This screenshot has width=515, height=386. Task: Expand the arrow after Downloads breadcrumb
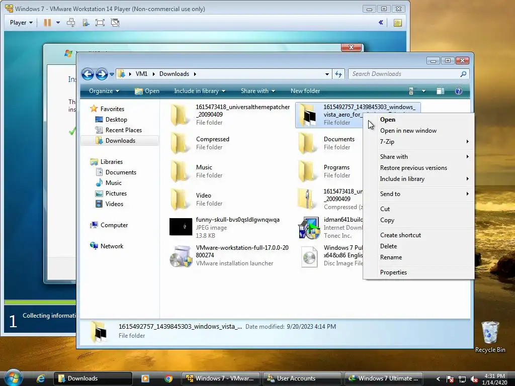click(195, 74)
